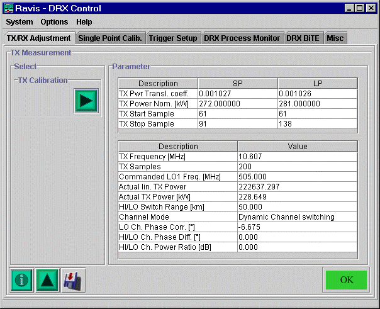This screenshot has width=380, height=309.
Task: Click the Ravis application icon in title bar
Action: click(x=8, y=8)
